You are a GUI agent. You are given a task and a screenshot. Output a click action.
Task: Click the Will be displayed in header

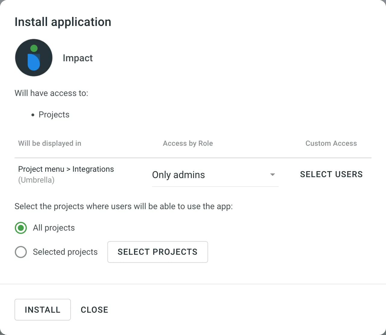coord(49,143)
